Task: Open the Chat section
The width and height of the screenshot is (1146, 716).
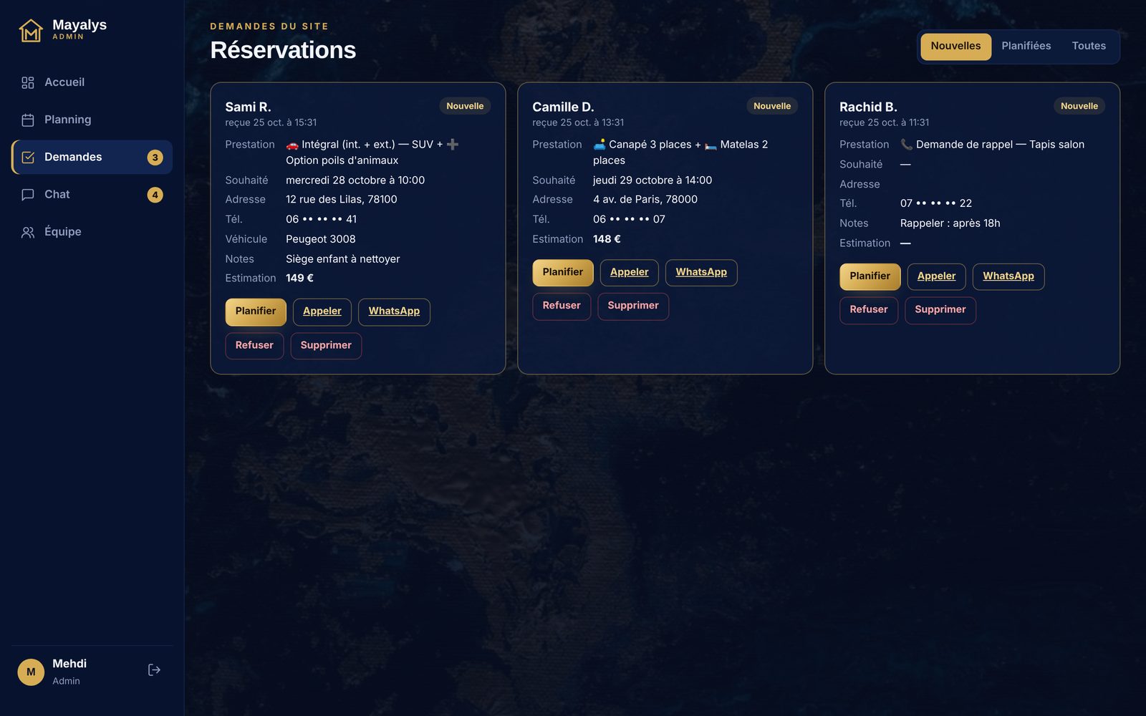Action: pyautogui.click(x=92, y=195)
